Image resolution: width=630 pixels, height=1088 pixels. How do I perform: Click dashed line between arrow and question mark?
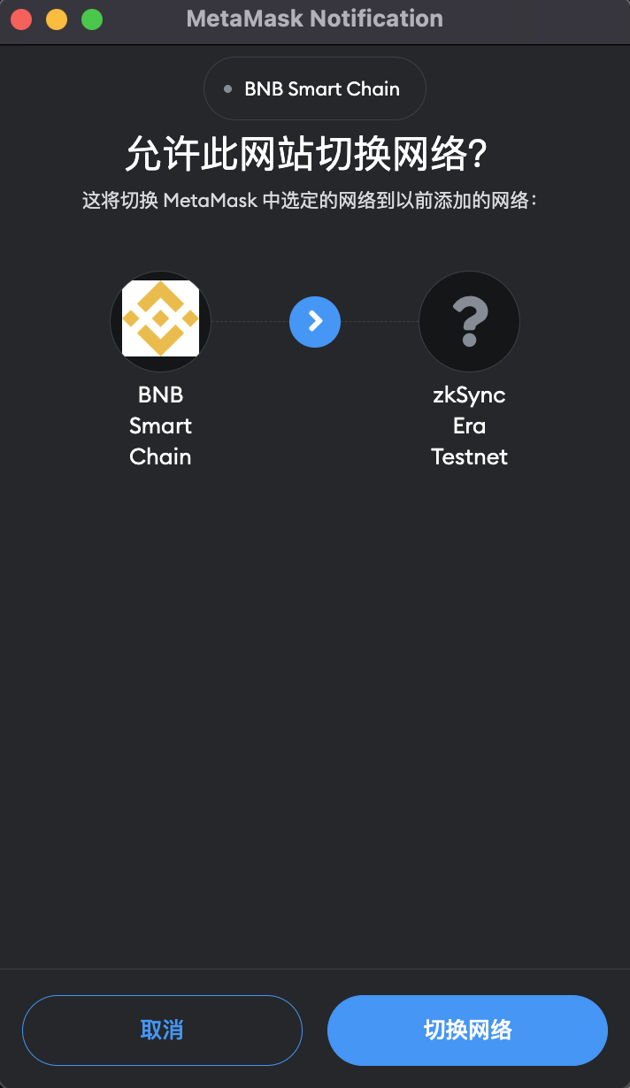pos(380,321)
